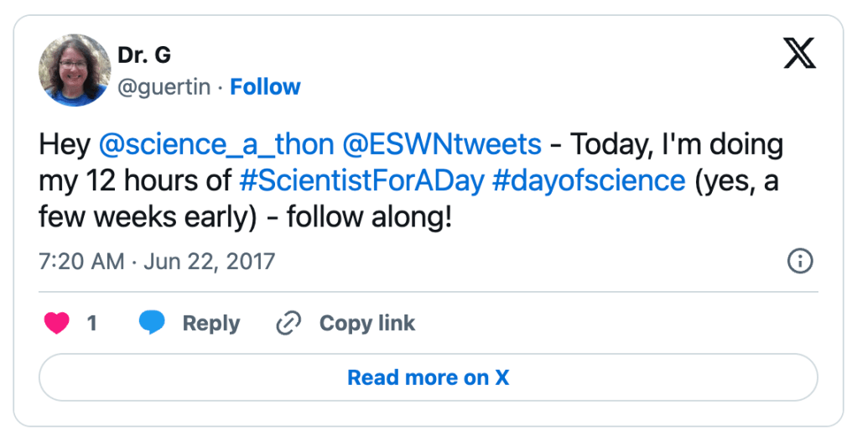Click the Copy link text
857x437 pixels.
pyautogui.click(x=366, y=323)
